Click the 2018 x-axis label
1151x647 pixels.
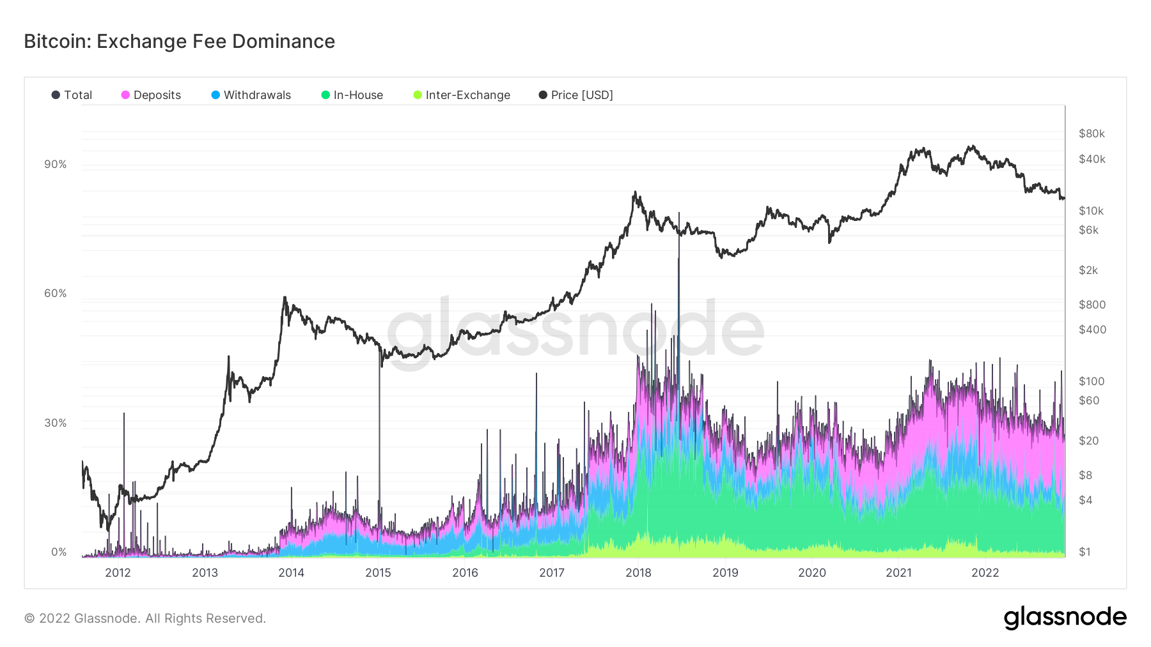tap(638, 573)
